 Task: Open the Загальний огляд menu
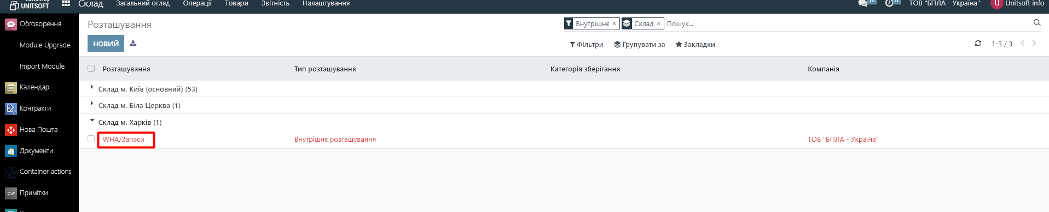[143, 3]
